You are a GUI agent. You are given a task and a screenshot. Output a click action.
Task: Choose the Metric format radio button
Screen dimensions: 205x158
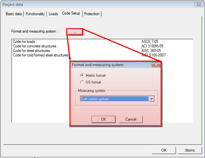[x=82, y=75]
